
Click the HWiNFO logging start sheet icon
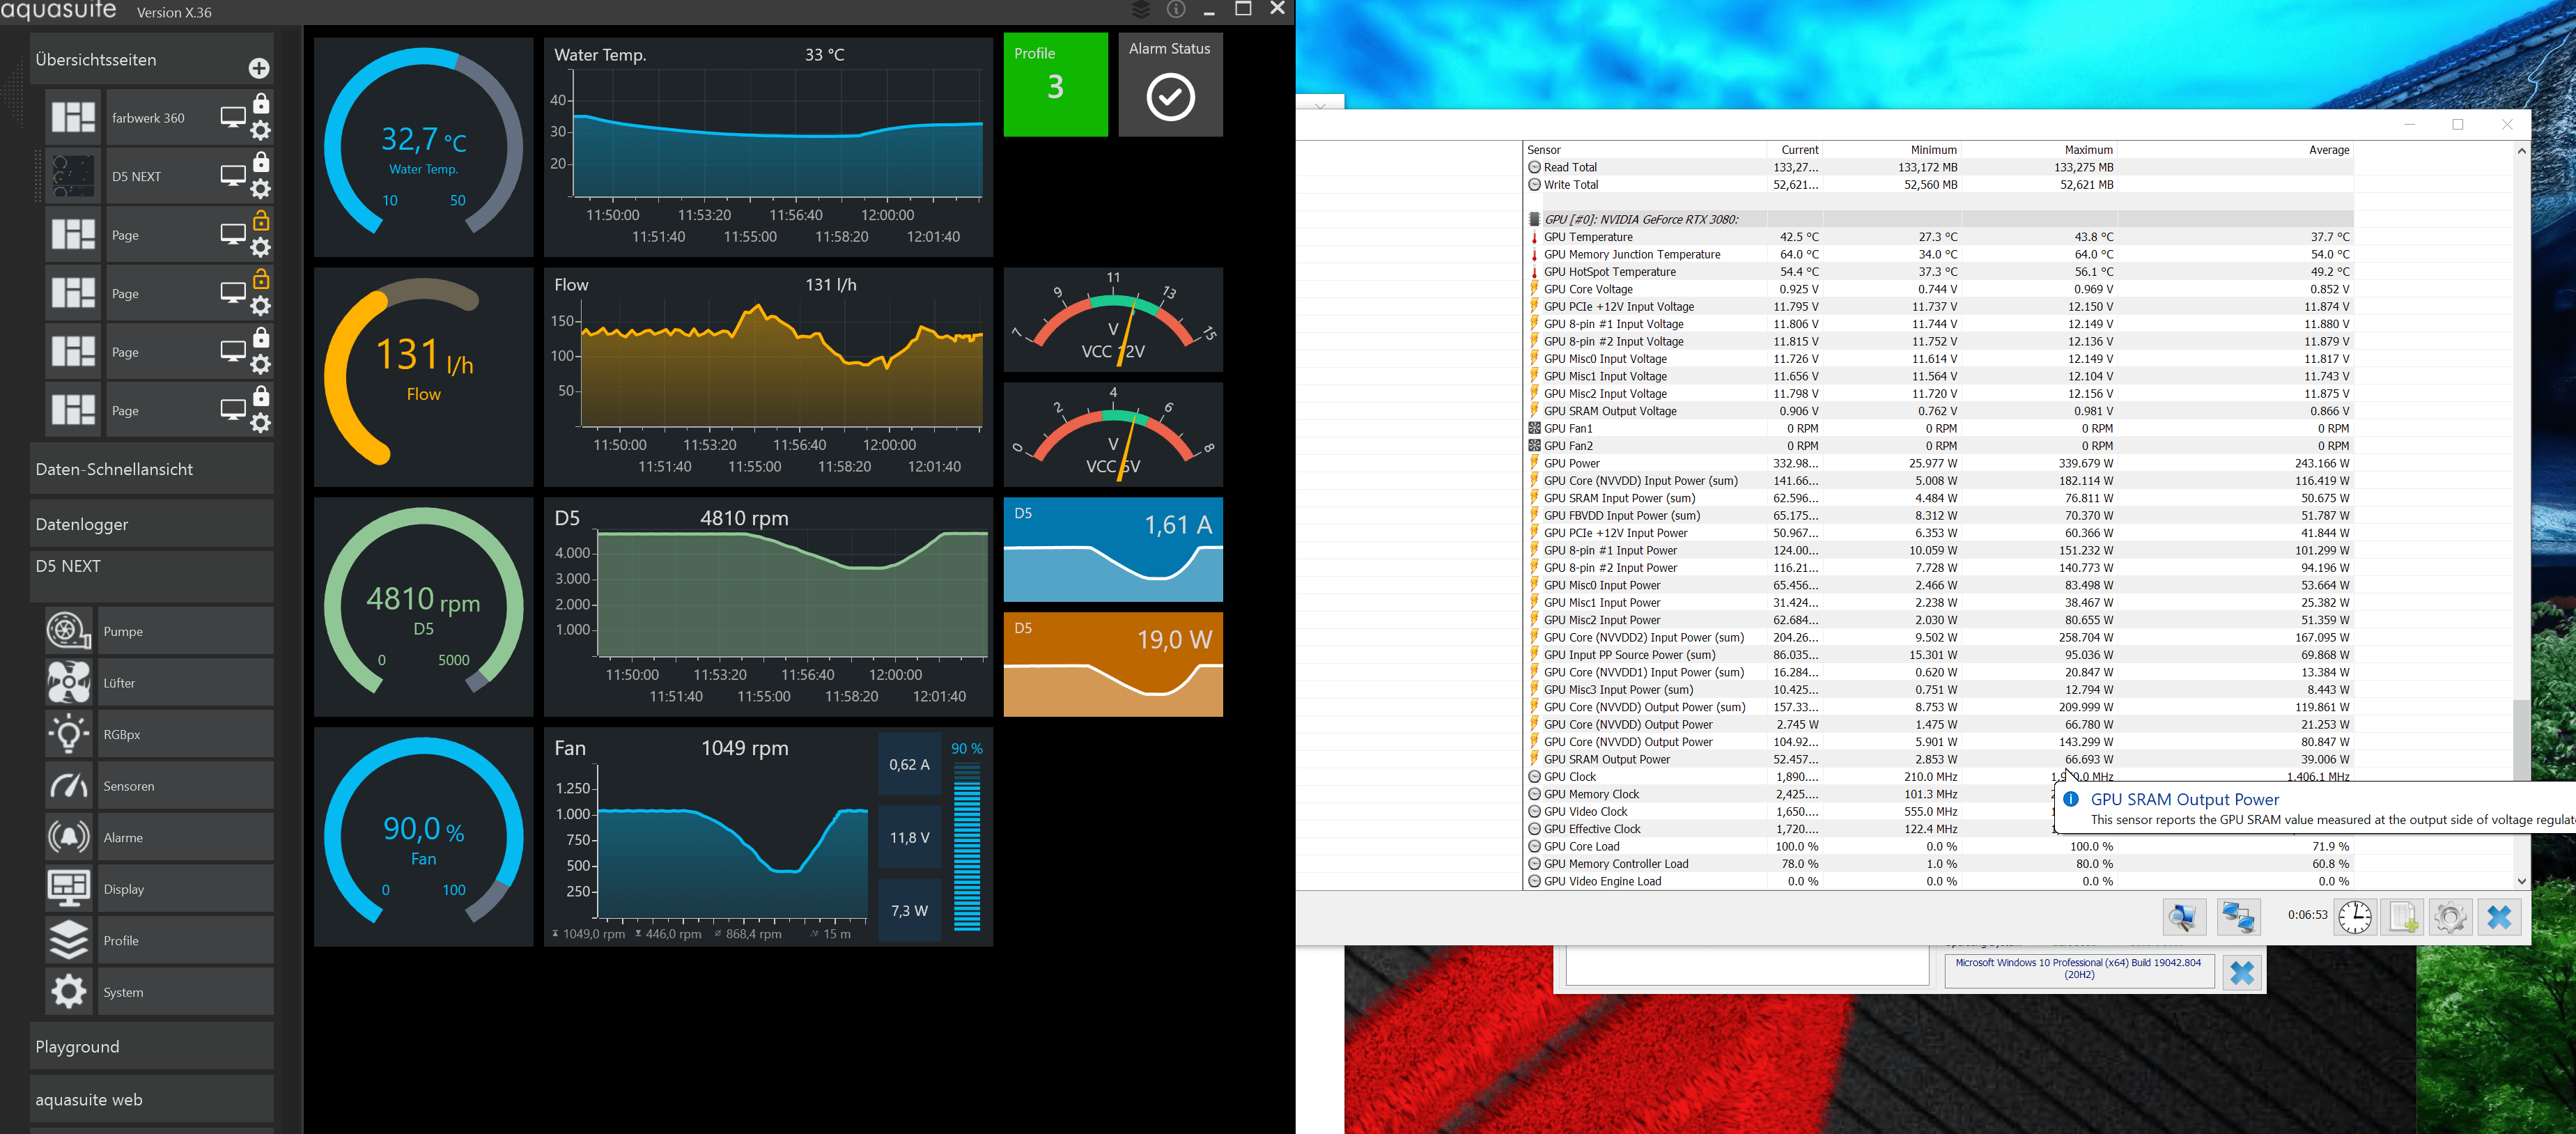coord(2403,916)
